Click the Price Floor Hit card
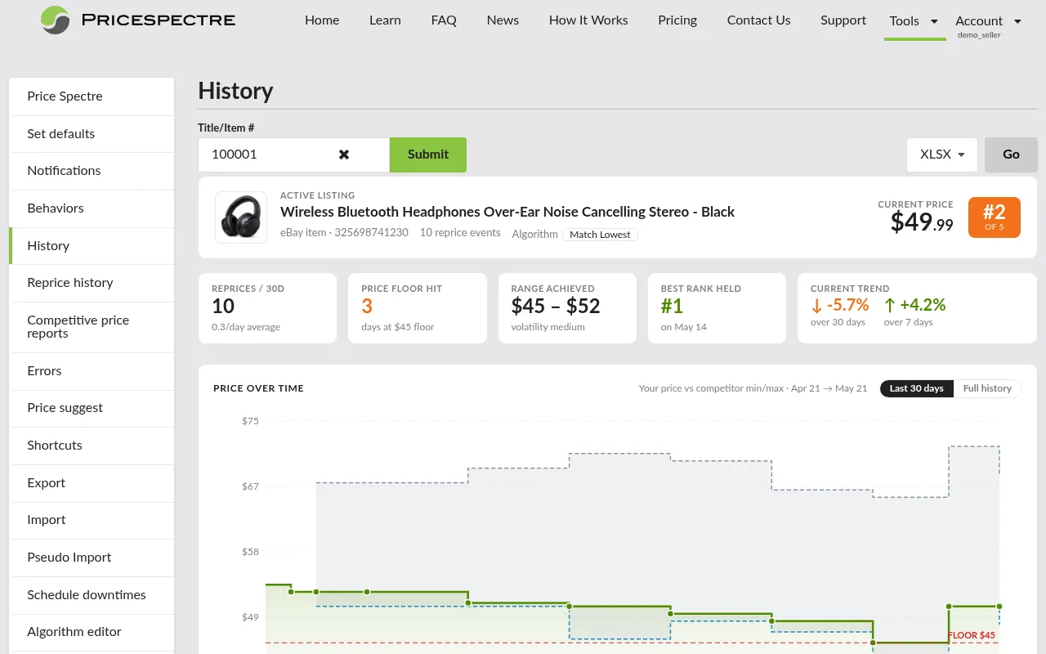The image size is (1046, 654). tap(418, 308)
